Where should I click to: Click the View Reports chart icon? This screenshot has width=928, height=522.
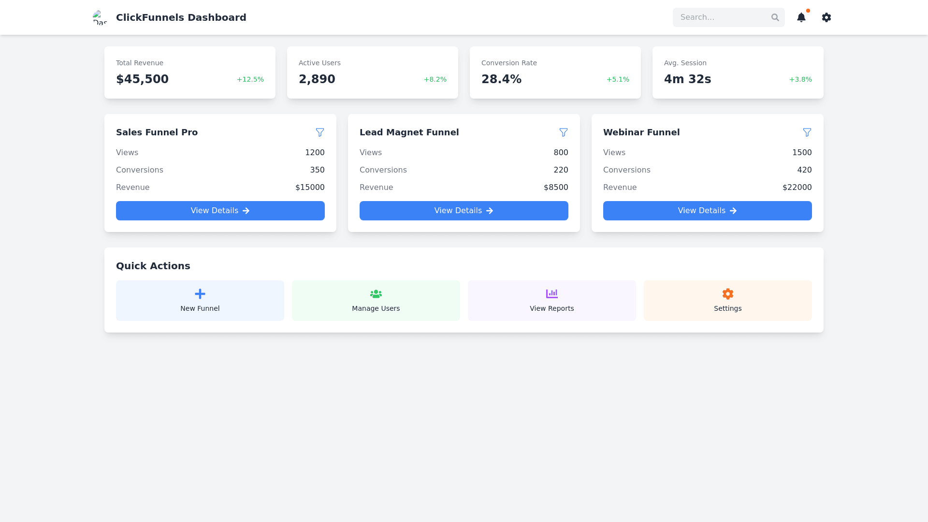click(551, 294)
